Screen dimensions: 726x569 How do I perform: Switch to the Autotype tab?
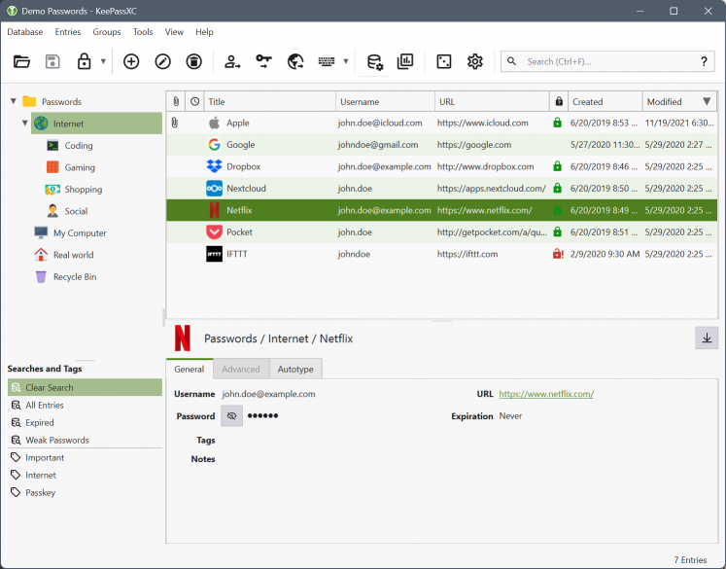click(295, 369)
